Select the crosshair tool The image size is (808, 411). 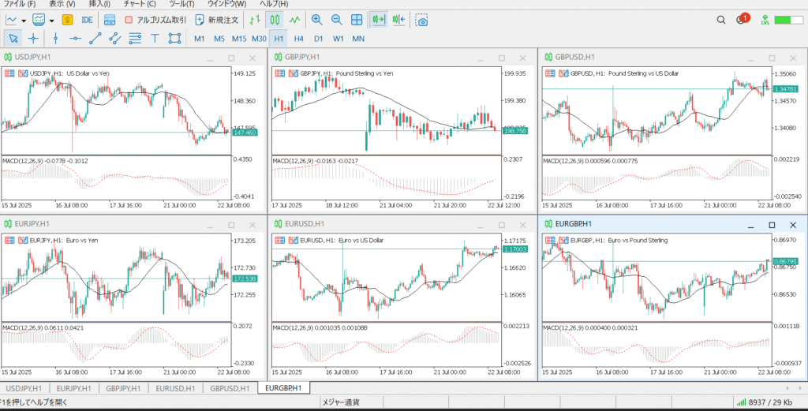click(x=33, y=38)
